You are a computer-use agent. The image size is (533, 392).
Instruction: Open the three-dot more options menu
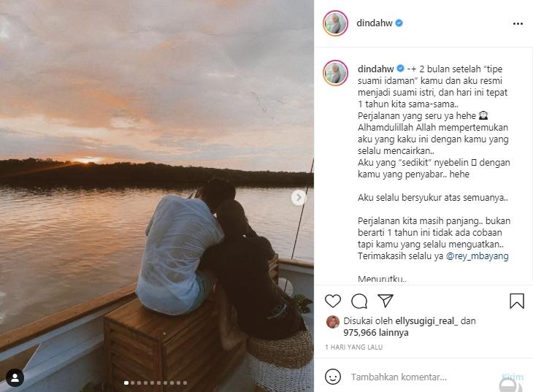(518, 23)
